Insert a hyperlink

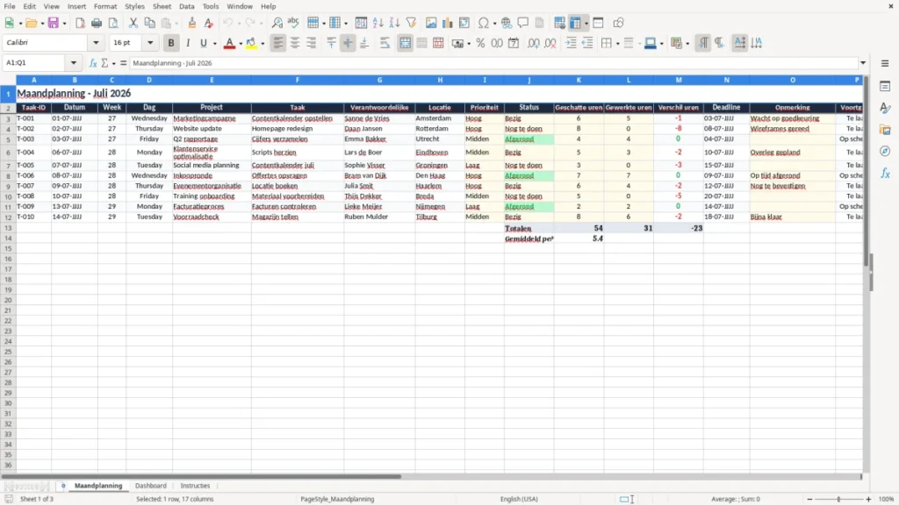pos(507,23)
